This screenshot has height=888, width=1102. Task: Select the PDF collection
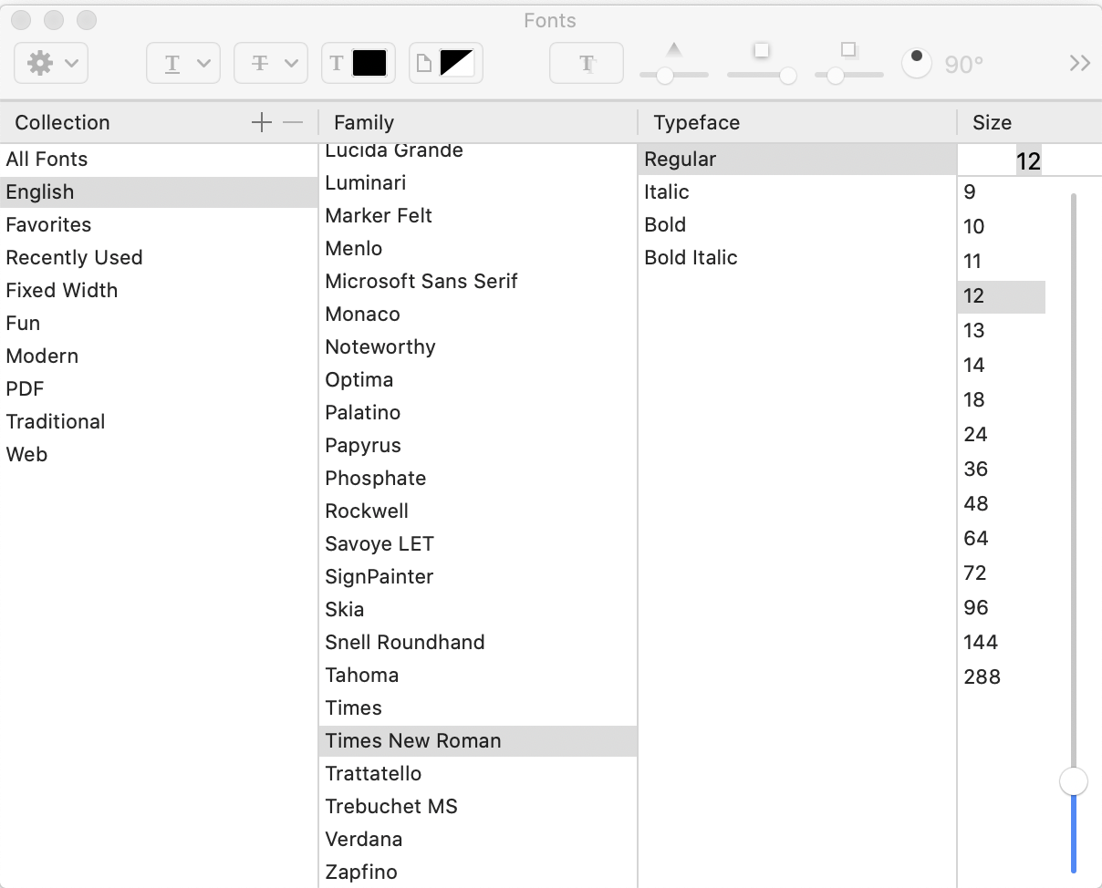tap(159, 388)
